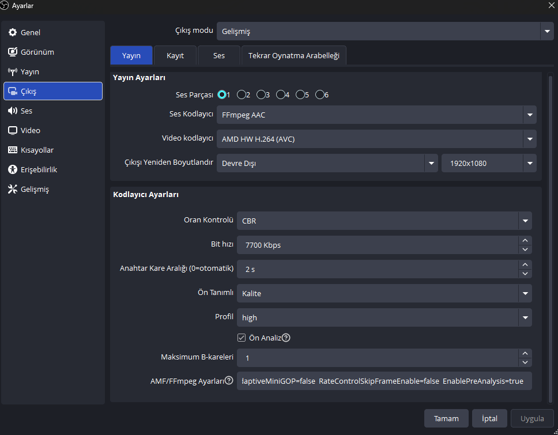Click the Gelişmiş tools icon in sidebar
This screenshot has width=558, height=435.
coord(13,190)
